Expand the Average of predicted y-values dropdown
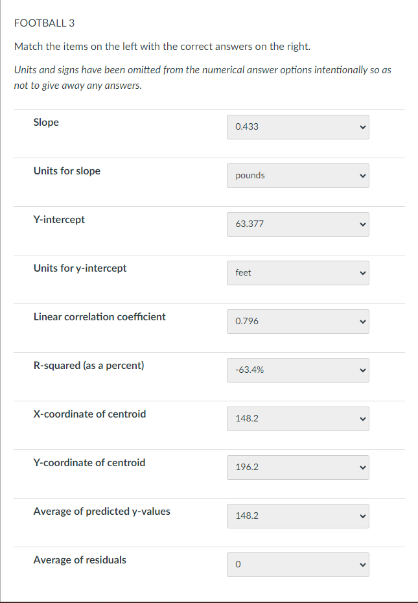This screenshot has width=418, height=603. pos(297,515)
